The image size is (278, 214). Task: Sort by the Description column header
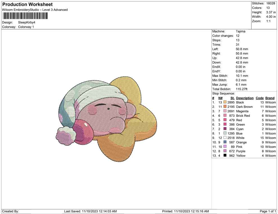coord(245,98)
